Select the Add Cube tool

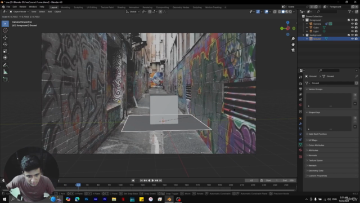point(5,80)
